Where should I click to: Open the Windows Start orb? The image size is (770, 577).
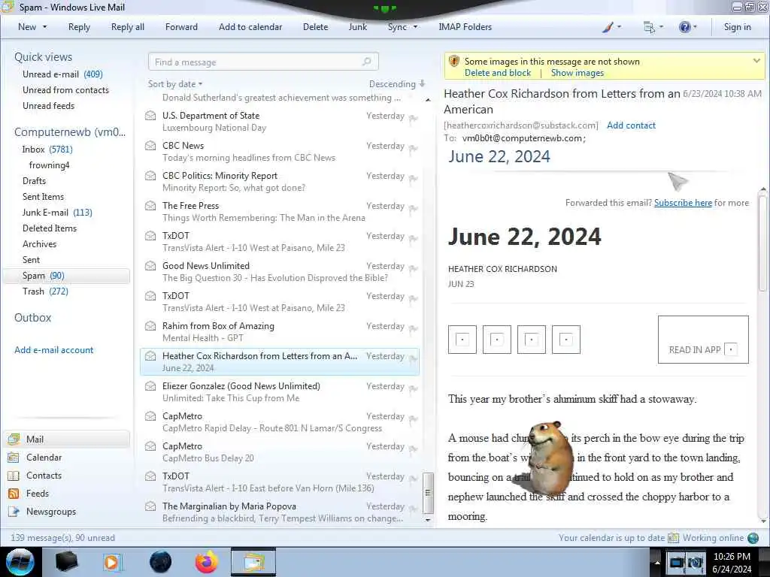[20, 562]
